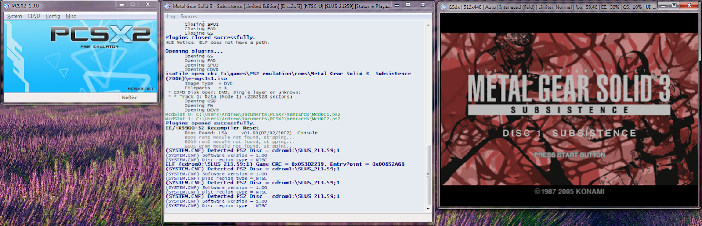Click the NoDisc status bar field
Image resolution: width=702 pixels, height=226 pixels.
138,98
